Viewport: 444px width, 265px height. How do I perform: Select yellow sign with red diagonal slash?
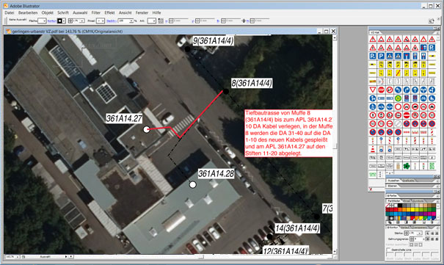[398, 73]
